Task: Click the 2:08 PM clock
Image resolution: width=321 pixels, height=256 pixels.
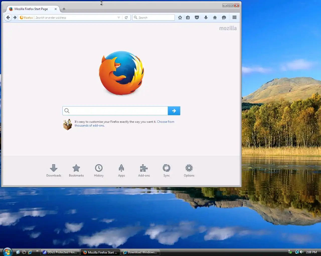Action: pyautogui.click(x=311, y=252)
